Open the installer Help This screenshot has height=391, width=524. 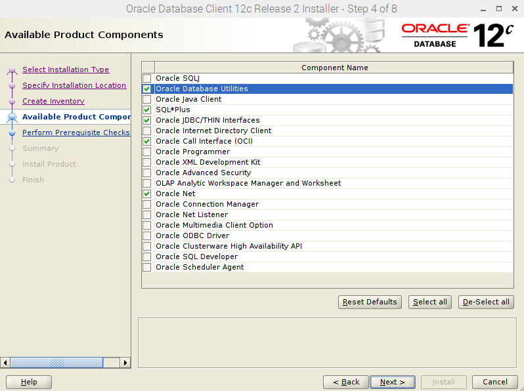[x=29, y=382]
